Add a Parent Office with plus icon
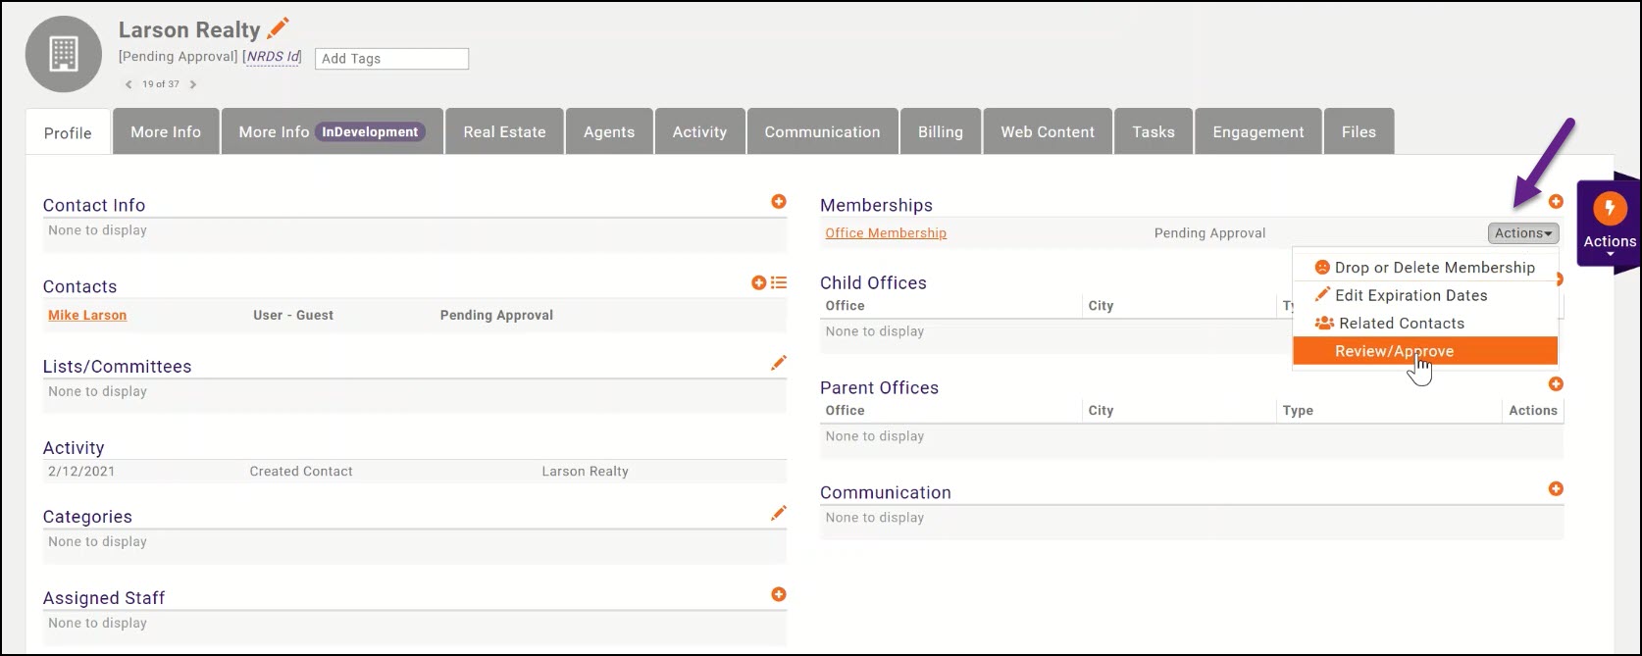The image size is (1642, 656). pos(1556,384)
